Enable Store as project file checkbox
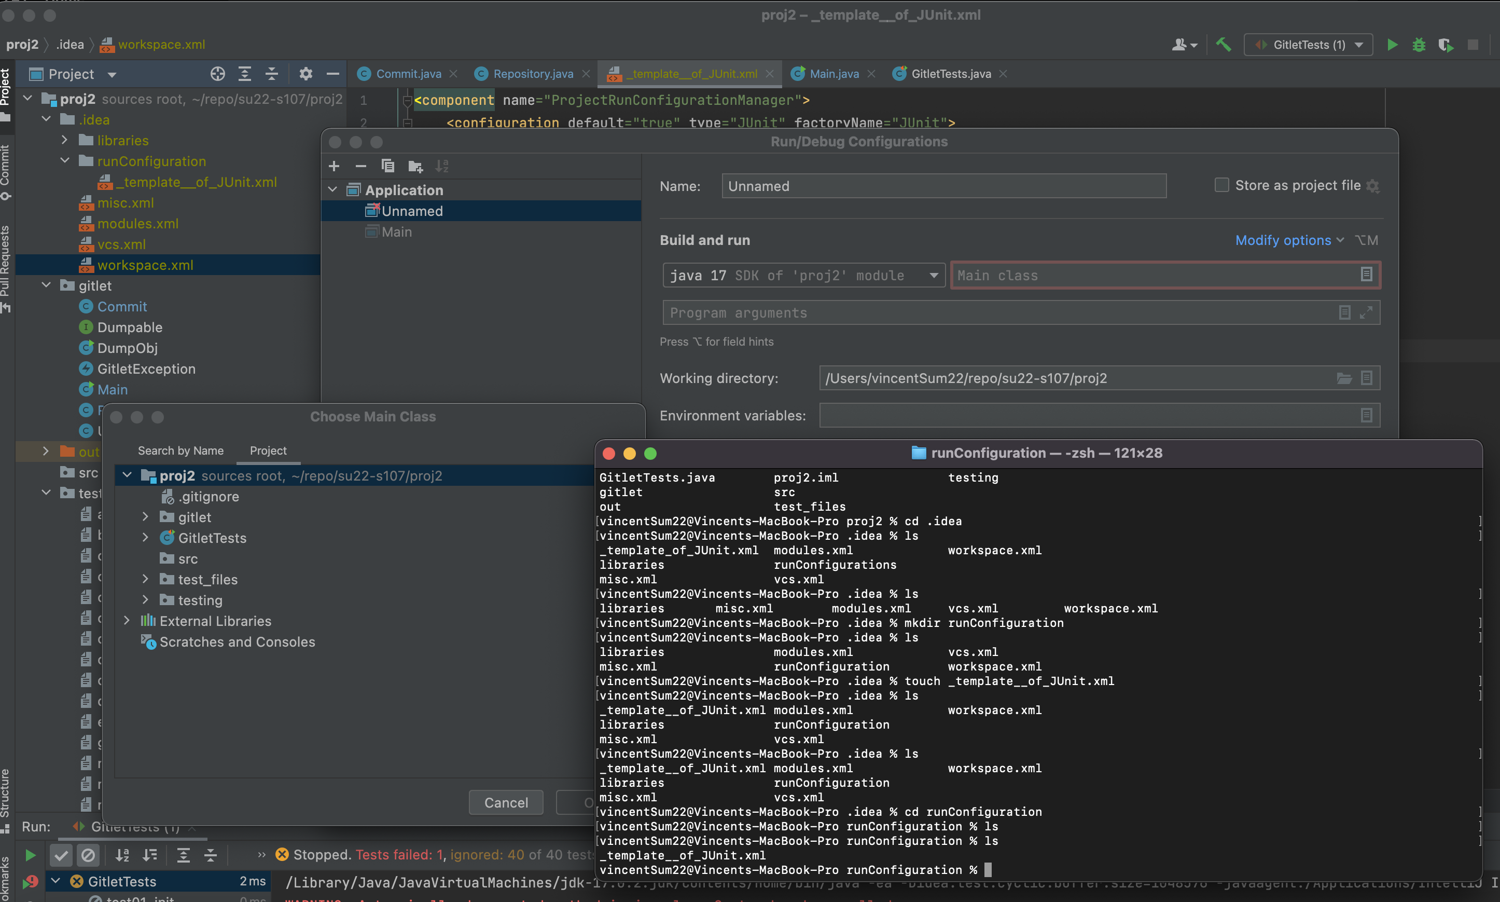The image size is (1500, 902). [x=1221, y=185]
